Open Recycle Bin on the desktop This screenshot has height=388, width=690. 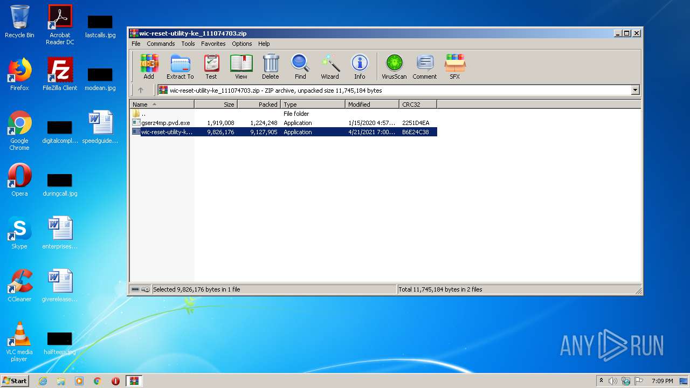[19, 22]
